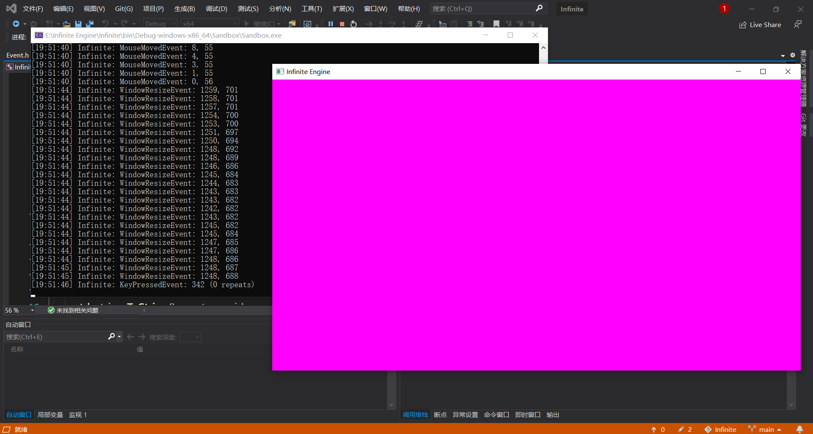Switch to the 局部变量 tab
Screen dimensions: 813x434
tap(50, 415)
